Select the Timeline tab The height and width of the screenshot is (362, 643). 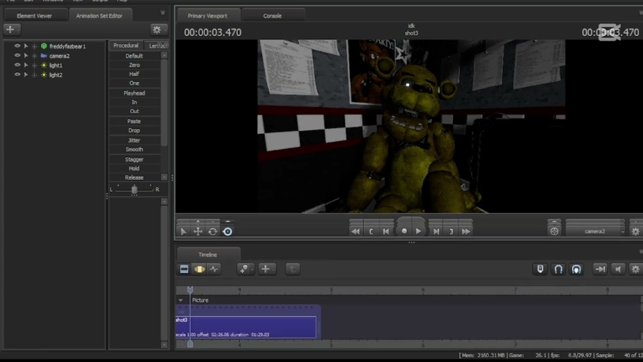click(x=207, y=255)
